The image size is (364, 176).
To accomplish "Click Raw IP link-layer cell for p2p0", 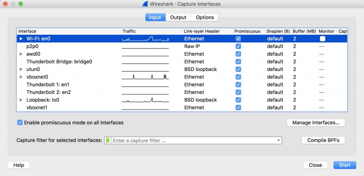I will pyautogui.click(x=192, y=46).
